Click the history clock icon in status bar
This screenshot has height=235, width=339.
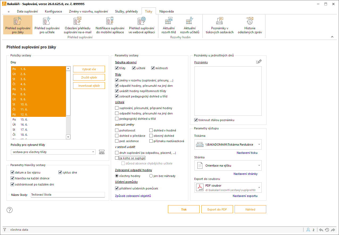pos(327,230)
